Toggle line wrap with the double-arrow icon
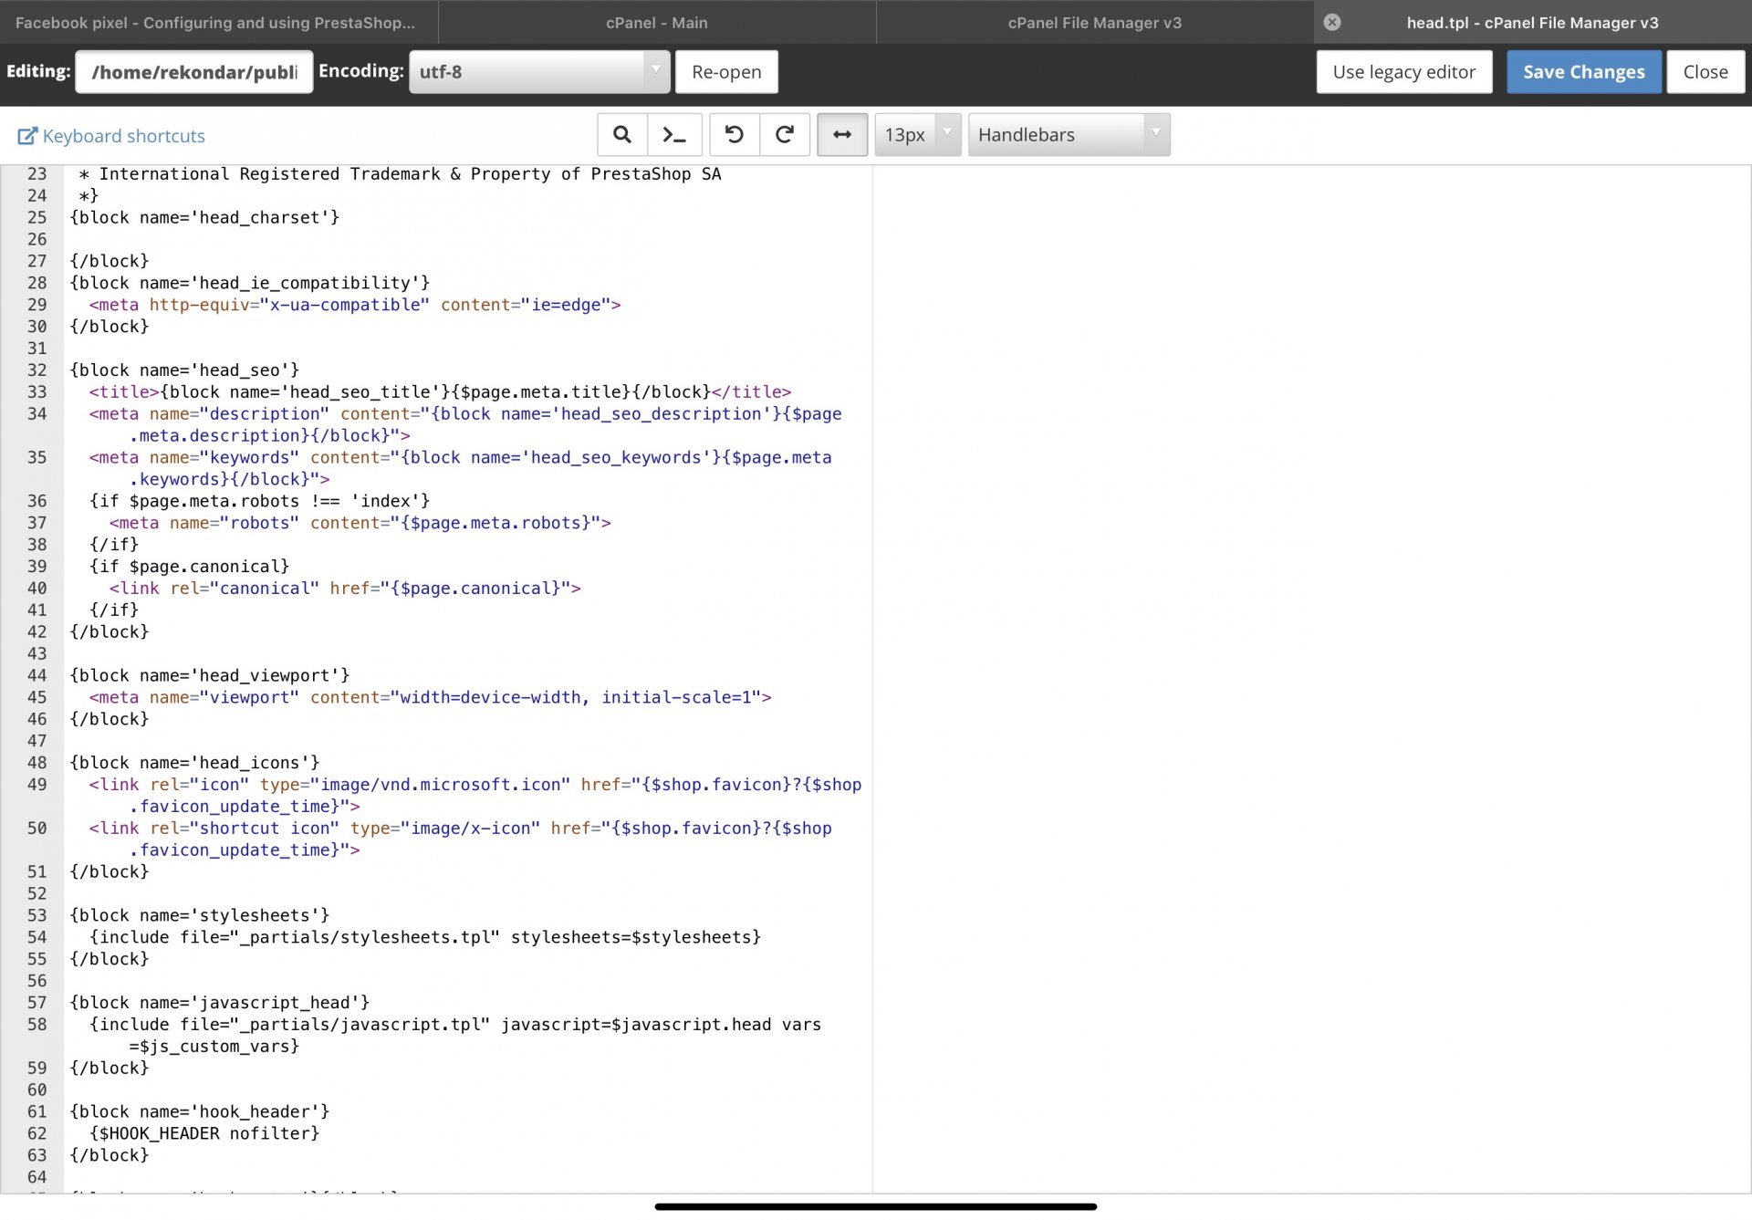 (841, 135)
